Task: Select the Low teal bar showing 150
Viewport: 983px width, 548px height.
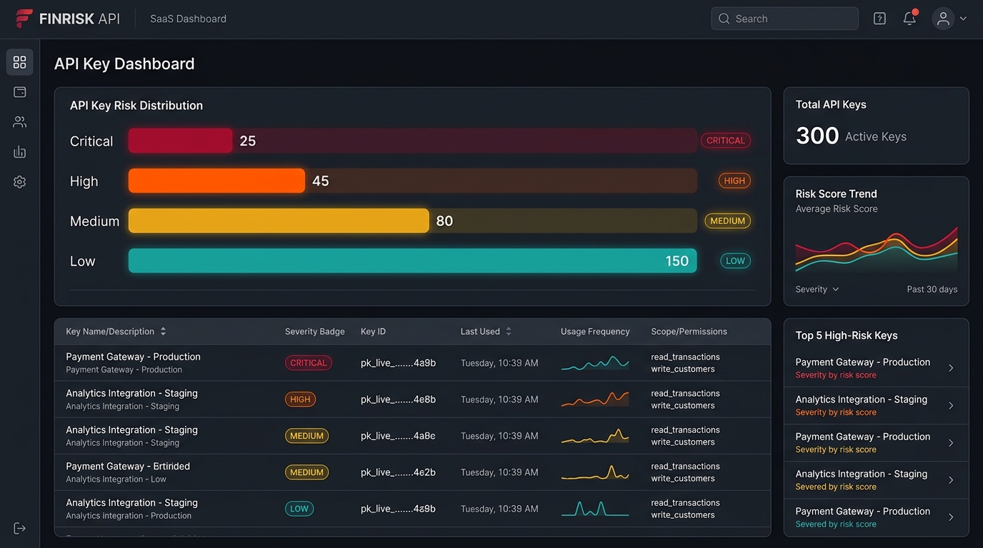Action: 412,260
